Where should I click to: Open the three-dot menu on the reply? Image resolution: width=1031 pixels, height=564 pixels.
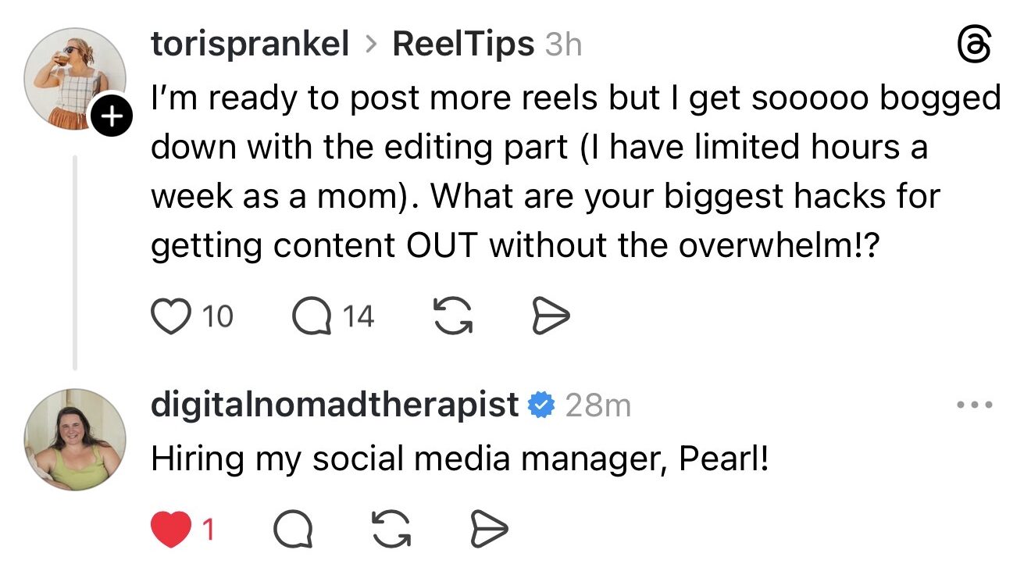coord(974,405)
